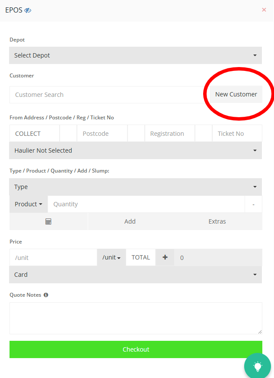The height and width of the screenshot is (378, 274).
Task: Click the plus icon next to TOTAL
Action: tap(165, 257)
